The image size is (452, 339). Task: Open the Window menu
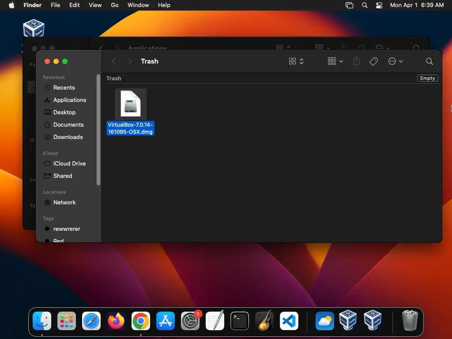point(138,5)
